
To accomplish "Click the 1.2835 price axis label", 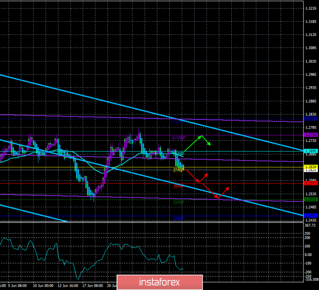I will [311, 115].
